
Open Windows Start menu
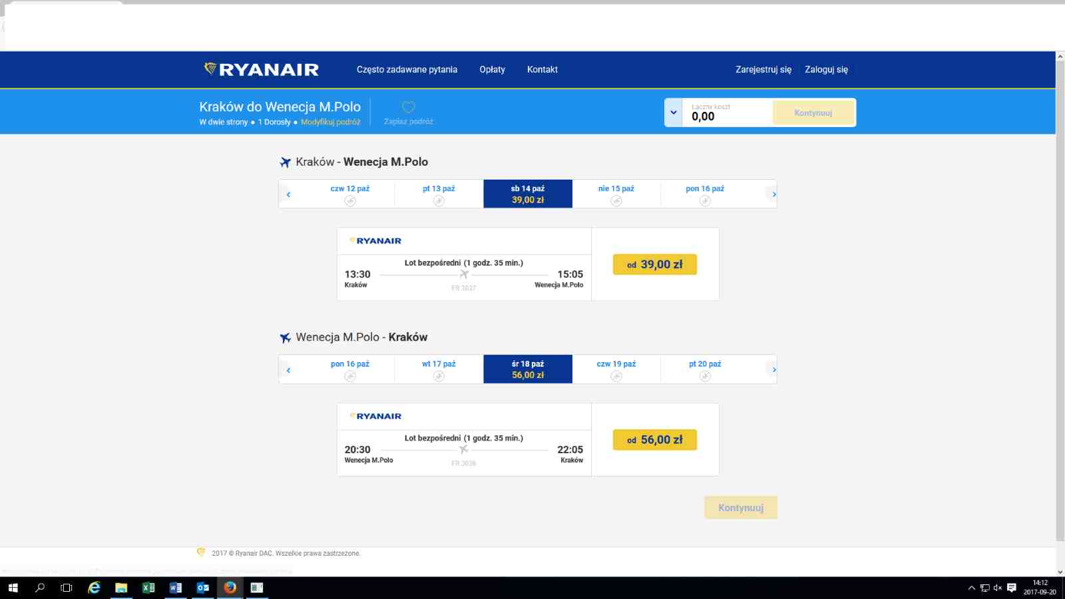(x=13, y=588)
